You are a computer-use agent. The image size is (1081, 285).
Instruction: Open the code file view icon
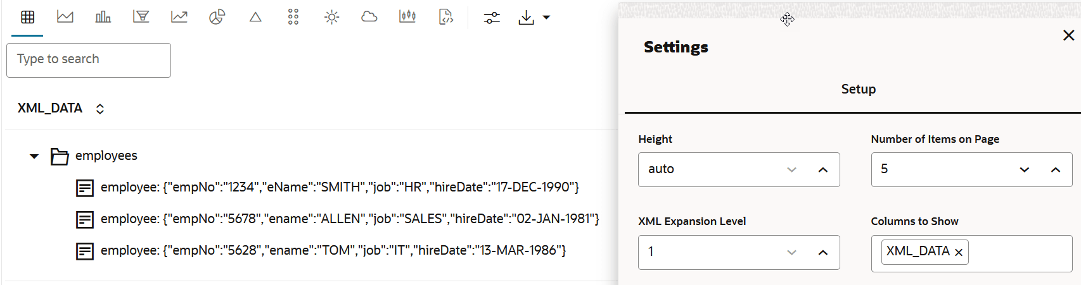click(446, 17)
